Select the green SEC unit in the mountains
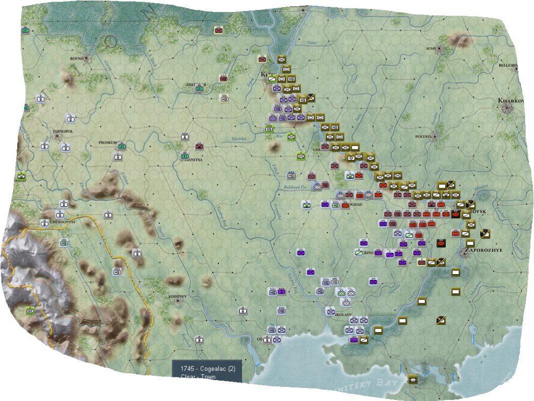The width and height of the screenshot is (534, 401). tap(30, 311)
